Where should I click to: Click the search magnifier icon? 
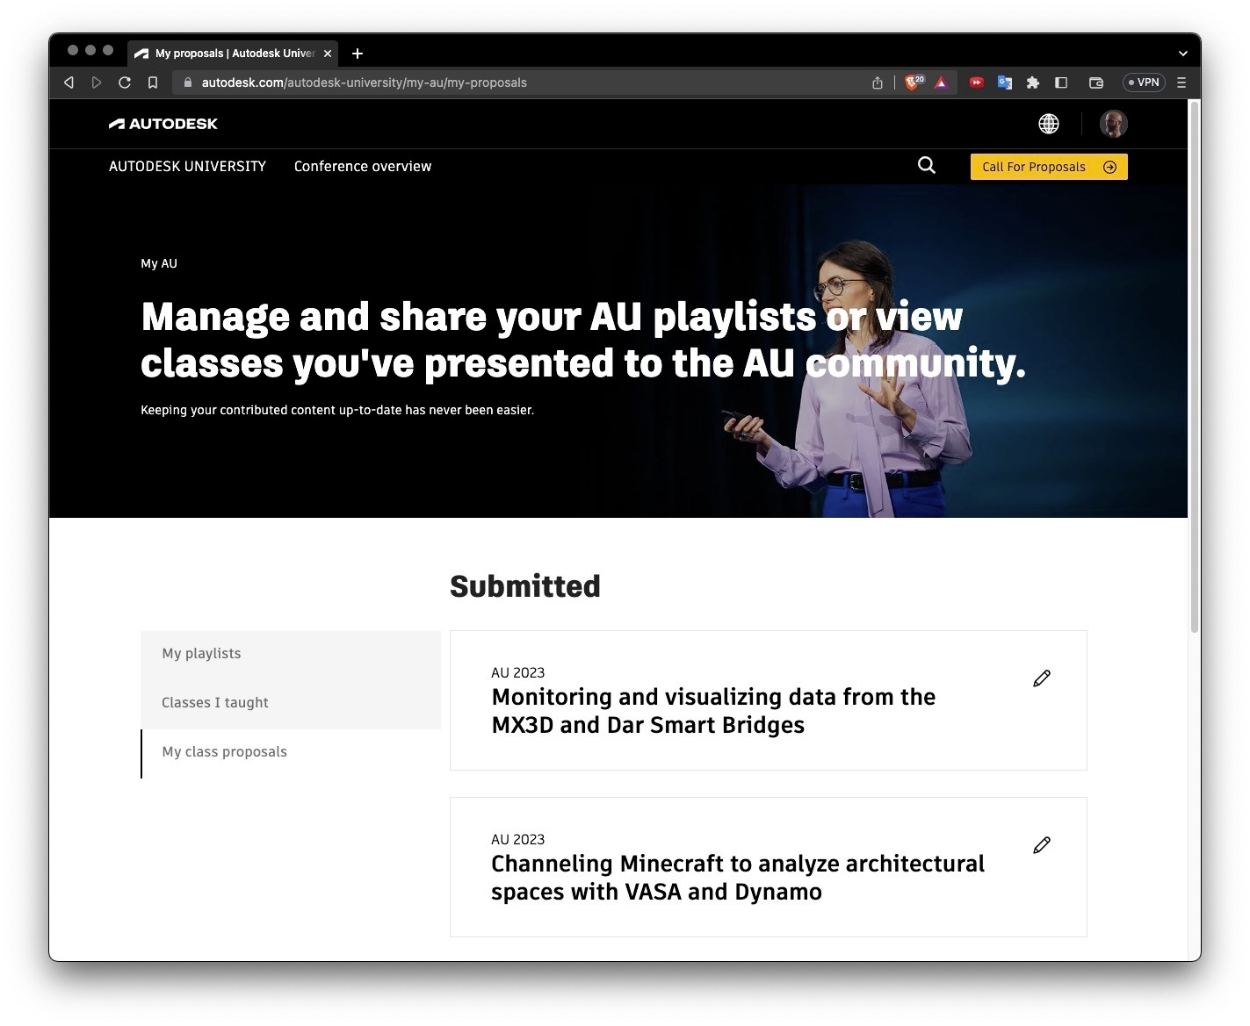[926, 166]
